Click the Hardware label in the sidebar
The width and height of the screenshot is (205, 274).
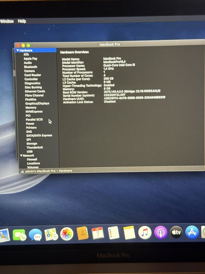[x=26, y=50]
